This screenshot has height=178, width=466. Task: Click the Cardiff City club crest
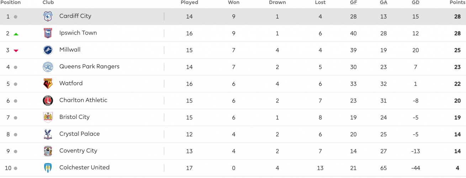tap(48, 16)
